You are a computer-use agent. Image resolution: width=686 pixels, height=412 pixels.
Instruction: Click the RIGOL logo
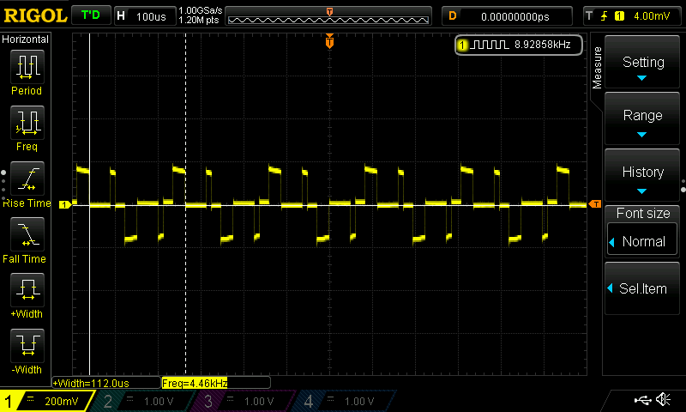[x=35, y=15]
